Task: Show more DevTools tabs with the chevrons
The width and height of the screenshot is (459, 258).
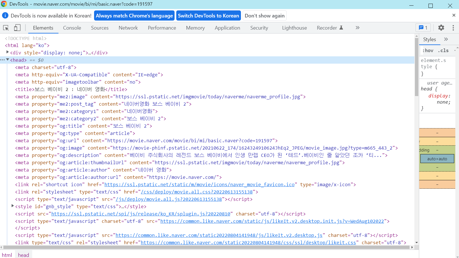Action: point(358,28)
